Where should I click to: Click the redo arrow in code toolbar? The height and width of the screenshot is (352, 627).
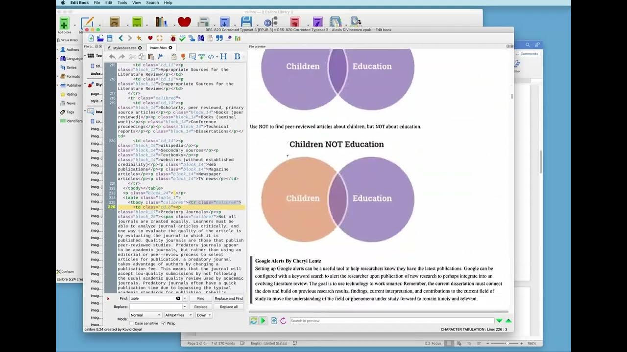(x=121, y=57)
